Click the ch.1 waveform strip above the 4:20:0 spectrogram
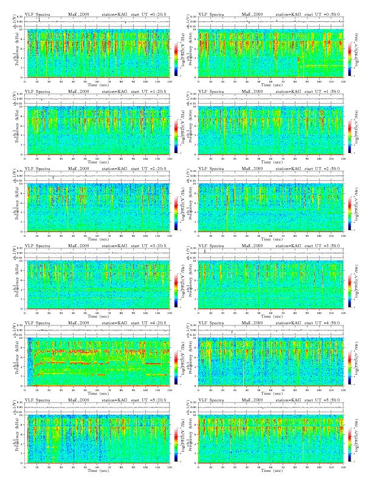 coord(97,330)
